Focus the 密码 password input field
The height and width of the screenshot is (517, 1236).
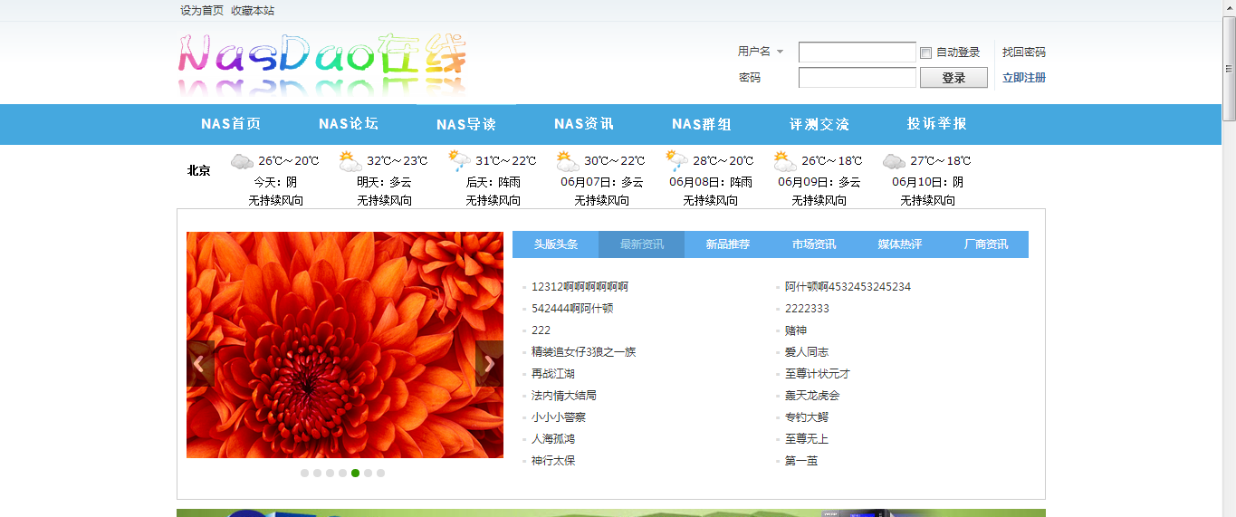pos(858,78)
